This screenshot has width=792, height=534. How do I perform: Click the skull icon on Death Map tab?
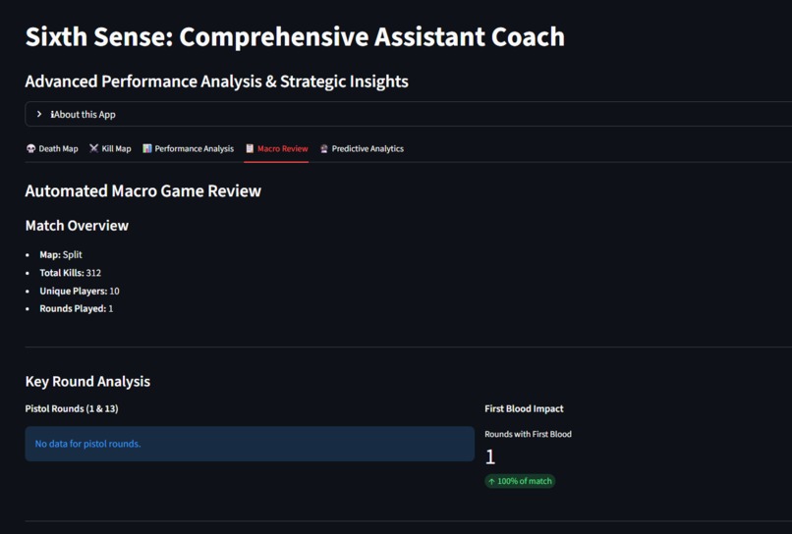[x=31, y=148]
